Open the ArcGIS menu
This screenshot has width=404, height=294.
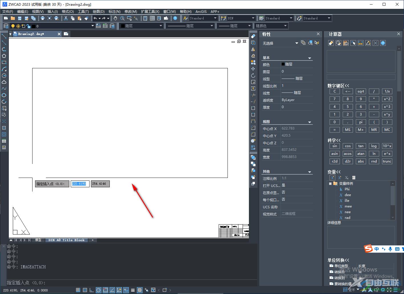[x=201, y=12]
